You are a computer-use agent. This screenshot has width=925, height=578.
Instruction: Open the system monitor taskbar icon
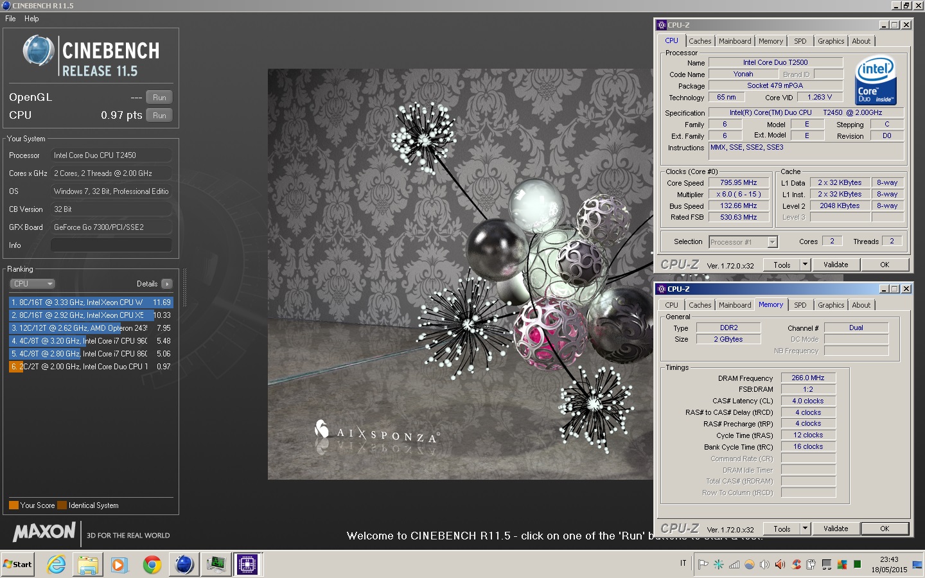point(216,565)
